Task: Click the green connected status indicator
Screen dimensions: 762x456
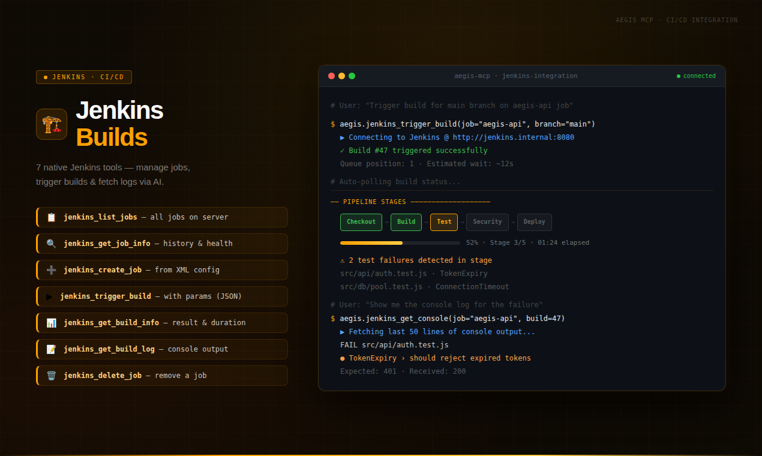Action: coord(696,76)
